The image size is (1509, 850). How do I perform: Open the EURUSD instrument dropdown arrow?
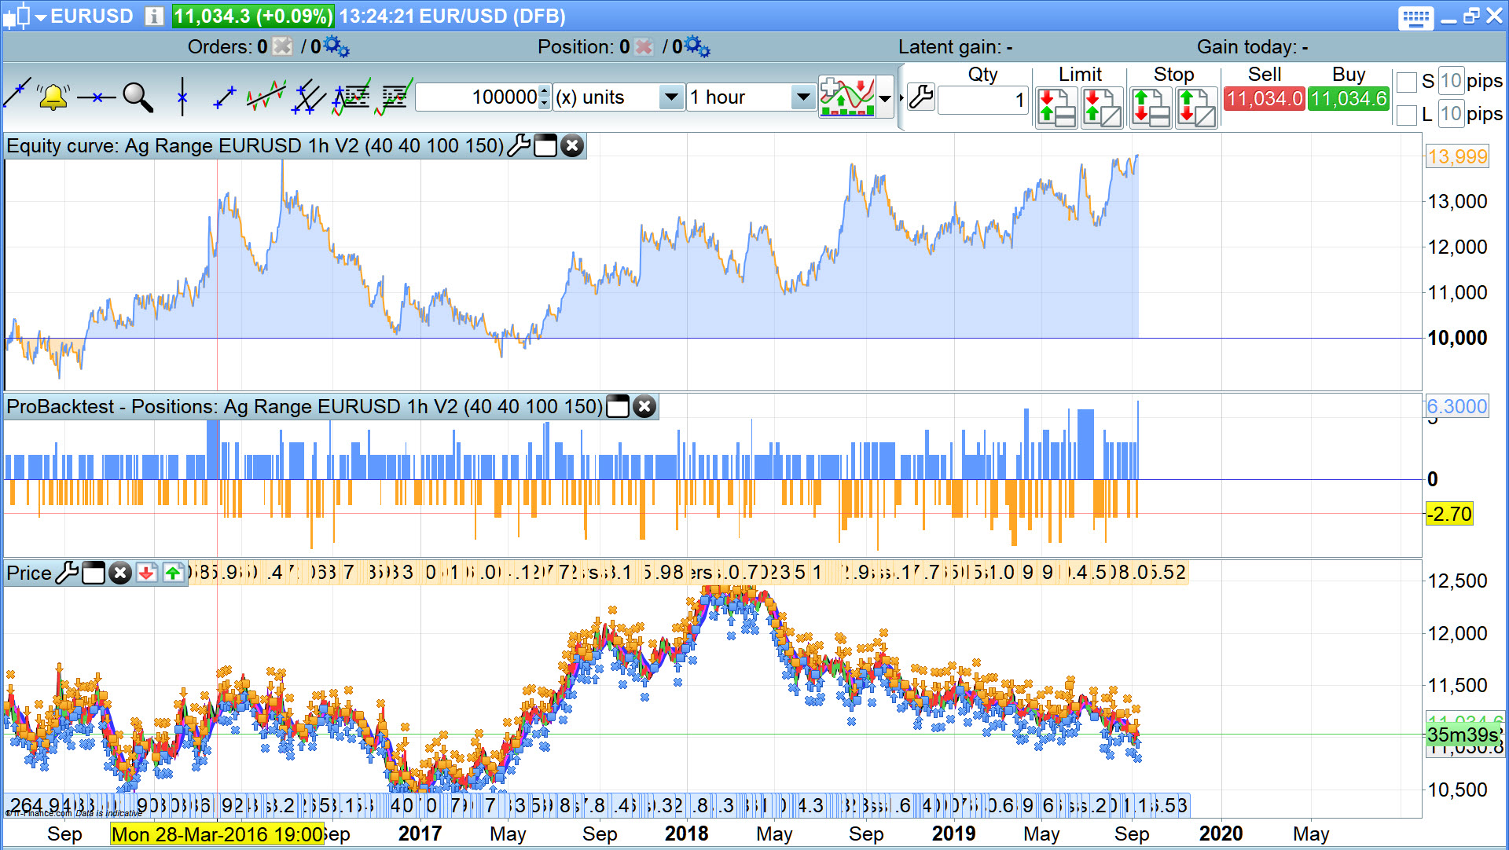click(x=41, y=16)
